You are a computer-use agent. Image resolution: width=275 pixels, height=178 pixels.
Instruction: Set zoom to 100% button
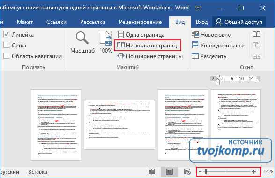pos(106,42)
